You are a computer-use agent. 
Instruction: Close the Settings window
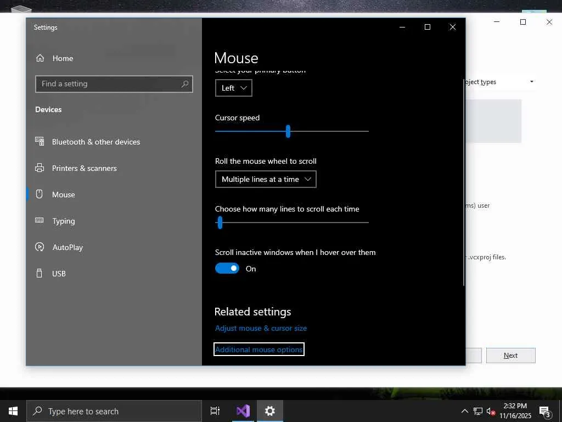coord(453,27)
